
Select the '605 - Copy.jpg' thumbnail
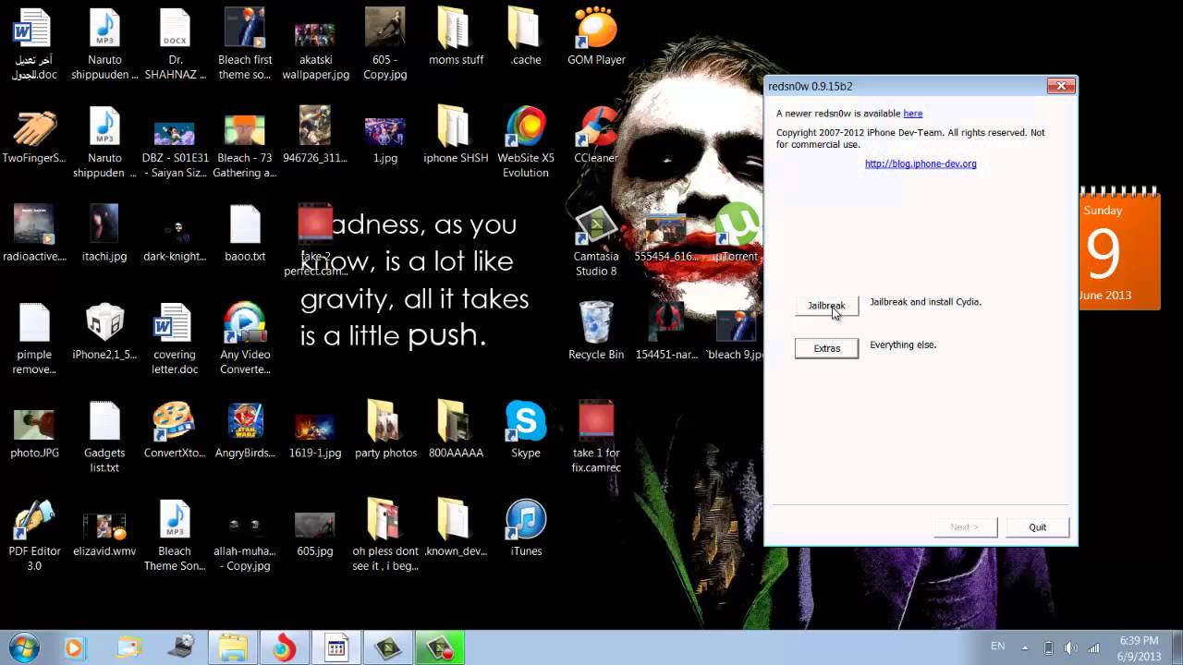[385, 44]
